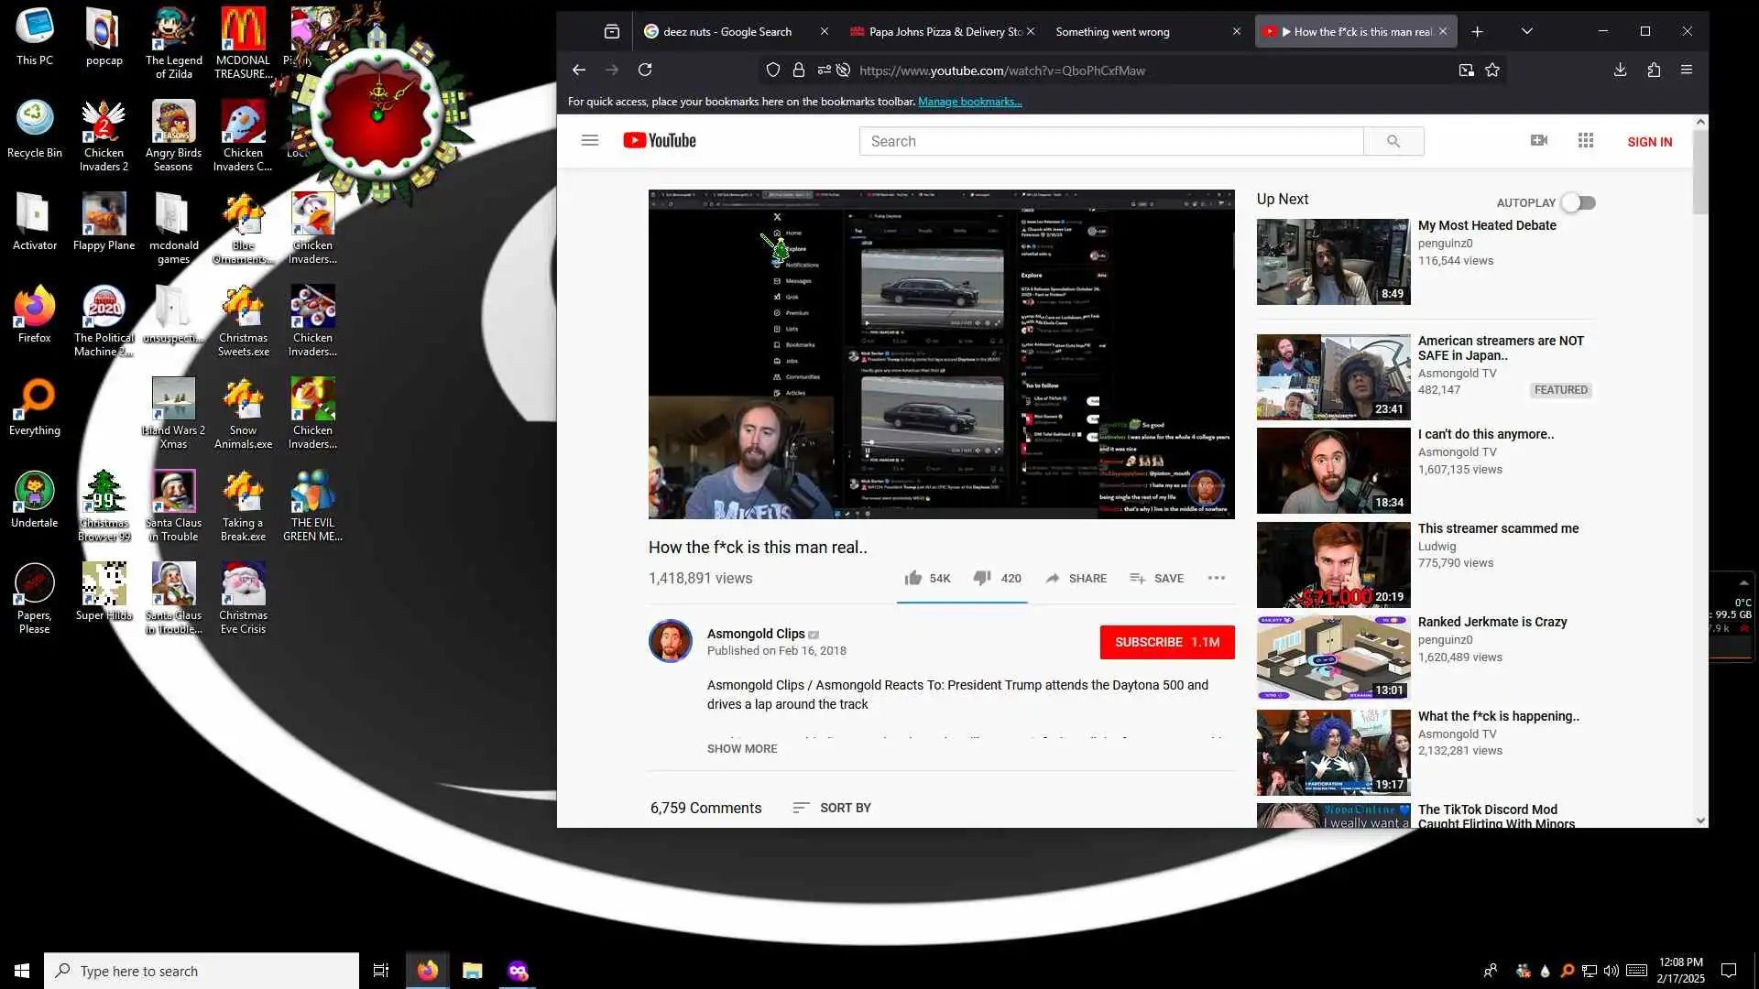Click the red Subscribe button
Screen dimensions: 1759x989
click(1166, 642)
